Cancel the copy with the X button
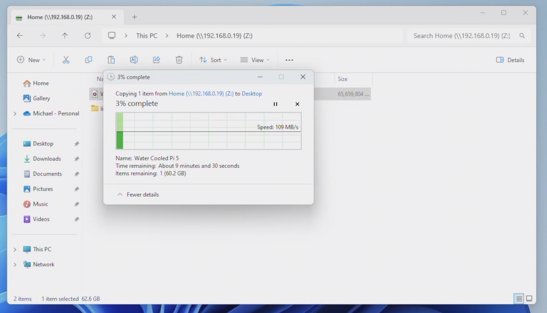Viewport: 547px width, 313px height. (297, 104)
